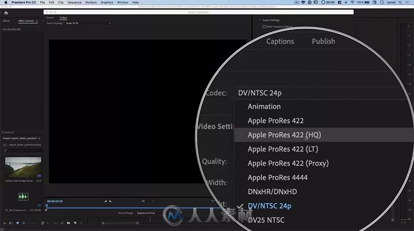Select the Effect Controls tab

pos(26,21)
